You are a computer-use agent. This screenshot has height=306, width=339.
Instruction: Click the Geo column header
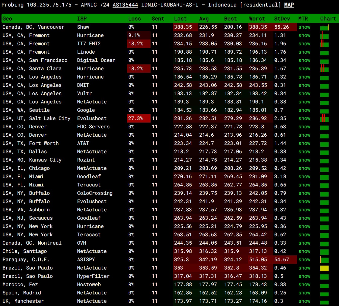click(x=7, y=19)
